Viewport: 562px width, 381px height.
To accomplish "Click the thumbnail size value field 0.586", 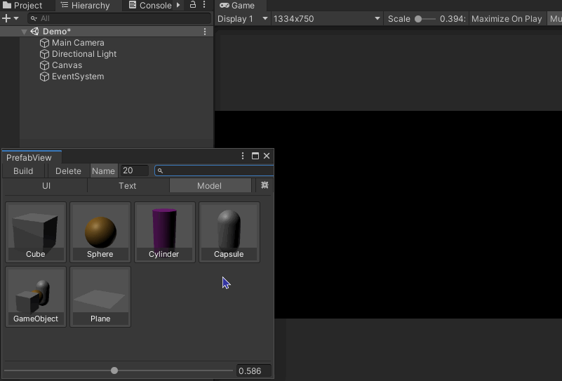I will (254, 371).
